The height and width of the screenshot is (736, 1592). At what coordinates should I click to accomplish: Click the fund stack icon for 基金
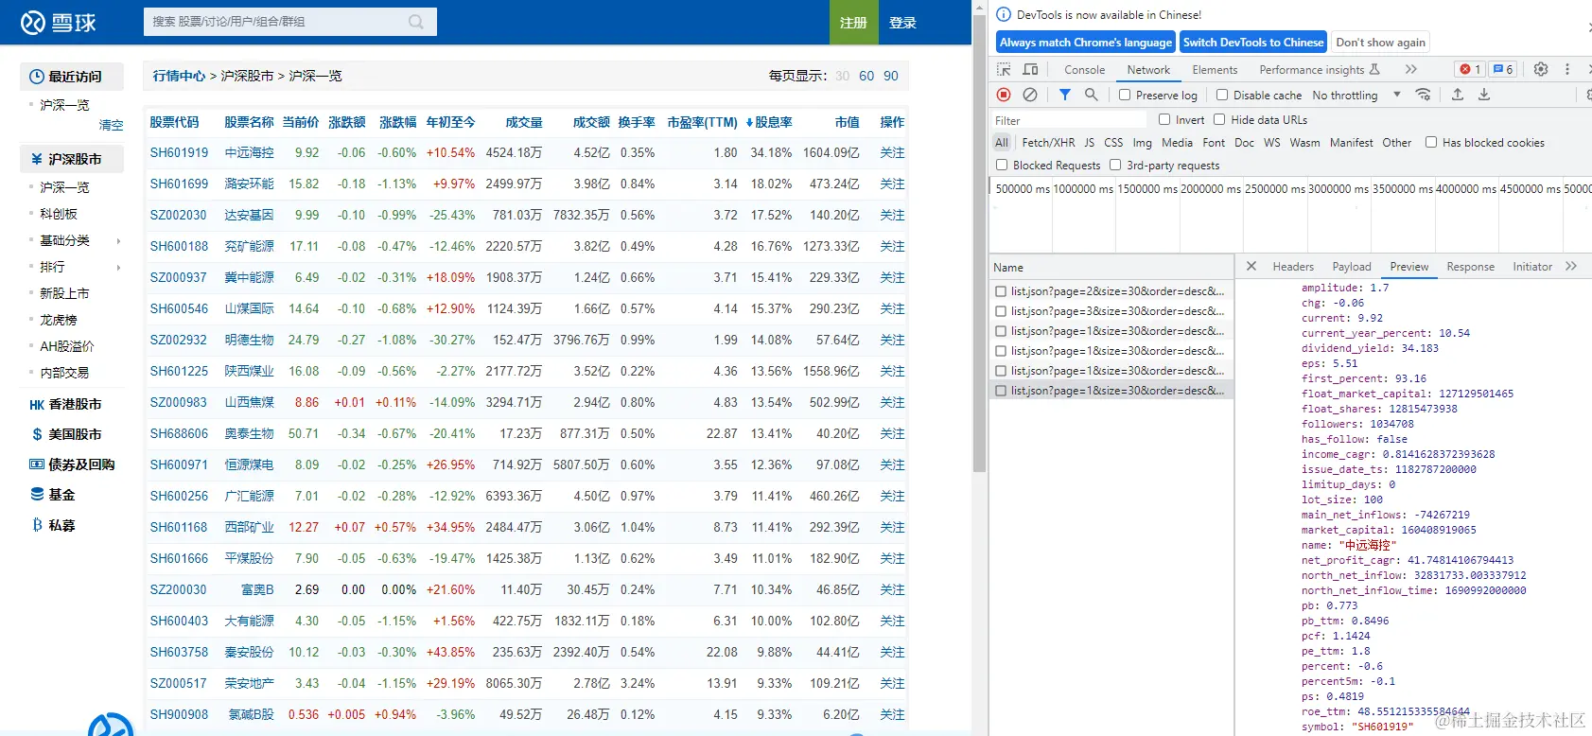[x=37, y=495]
